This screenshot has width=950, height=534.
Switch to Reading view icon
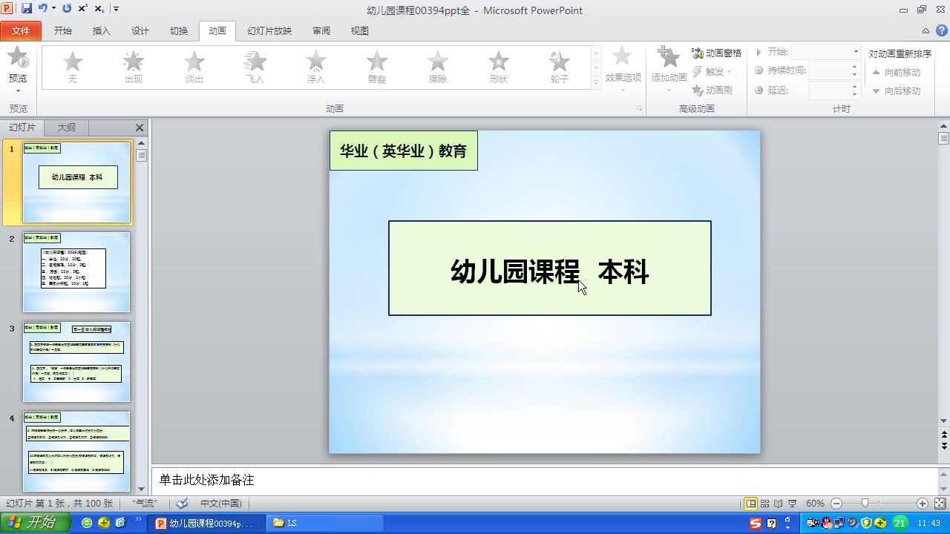pyautogui.click(x=779, y=504)
